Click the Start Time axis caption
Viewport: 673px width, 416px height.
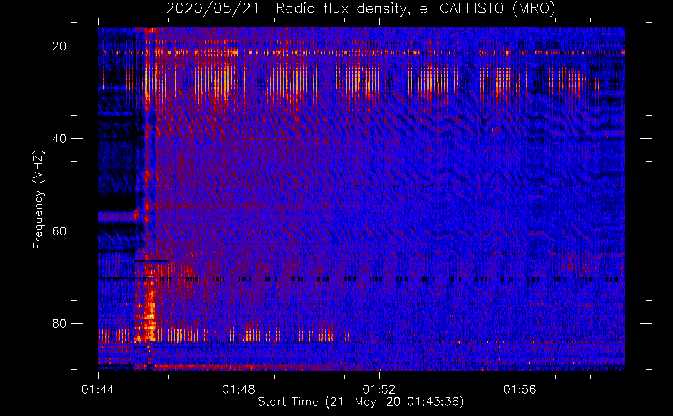click(x=361, y=402)
